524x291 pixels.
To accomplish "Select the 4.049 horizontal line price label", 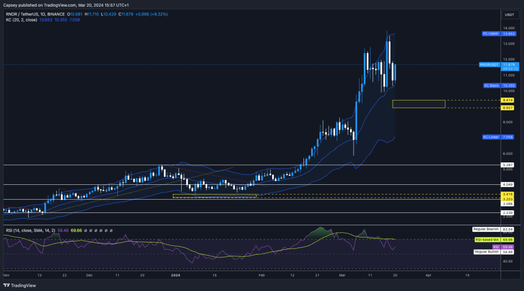I will point(508,184).
